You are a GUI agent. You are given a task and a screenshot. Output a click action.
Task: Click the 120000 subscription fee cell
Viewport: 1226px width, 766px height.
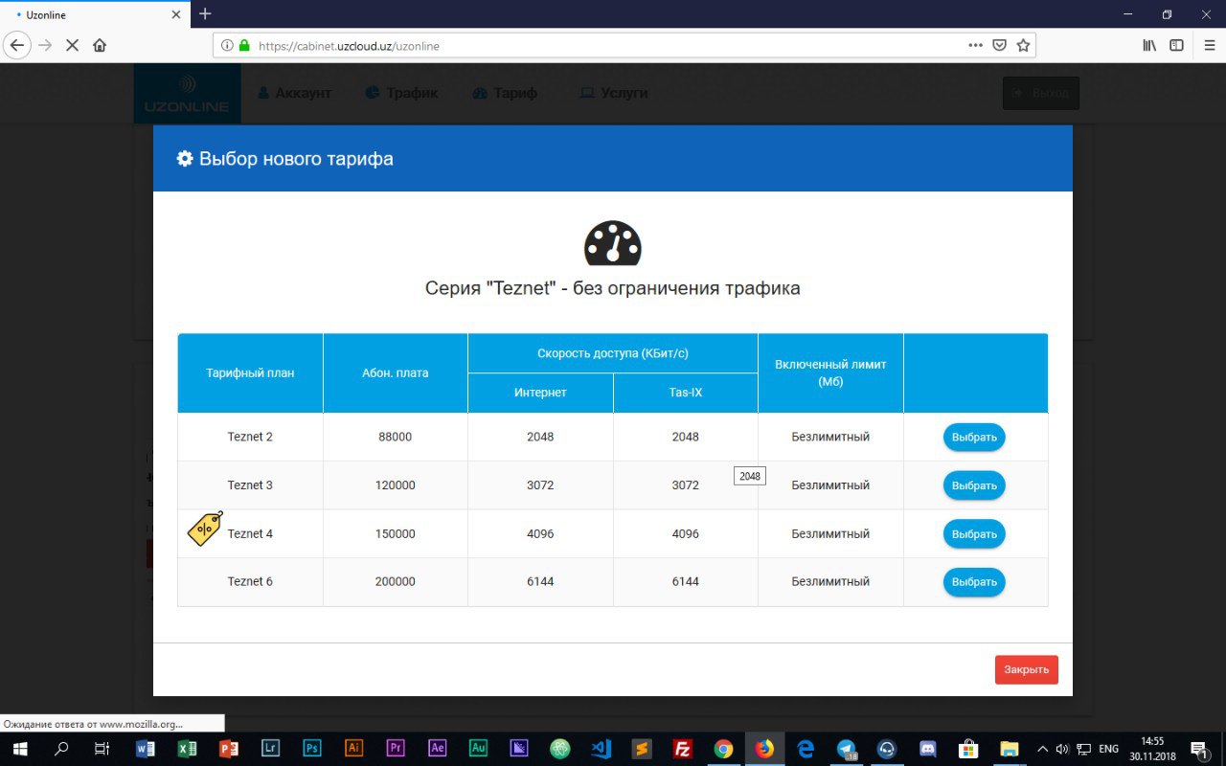pyautogui.click(x=396, y=485)
